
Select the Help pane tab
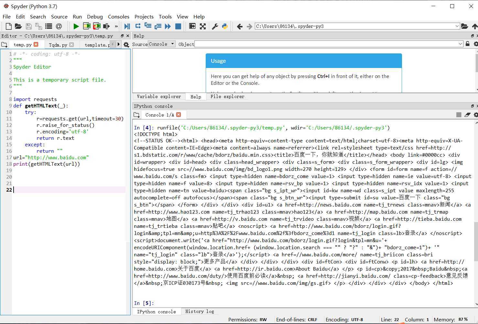[196, 96]
